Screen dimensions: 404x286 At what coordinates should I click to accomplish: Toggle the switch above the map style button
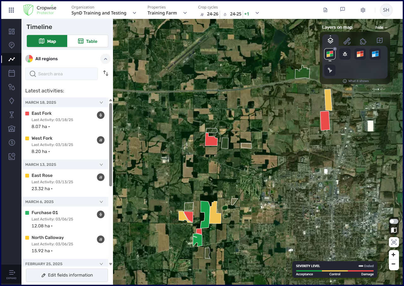(394, 221)
